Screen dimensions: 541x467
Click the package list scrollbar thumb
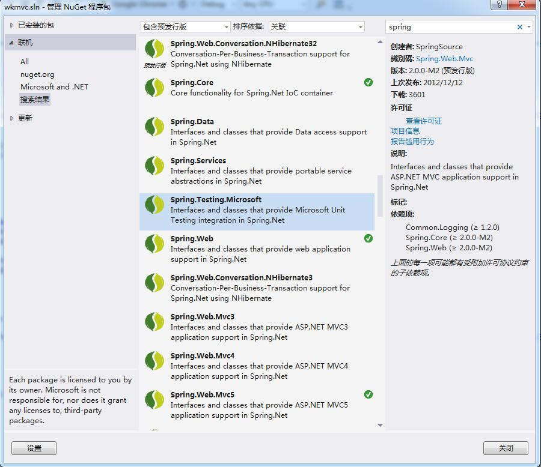point(381,196)
